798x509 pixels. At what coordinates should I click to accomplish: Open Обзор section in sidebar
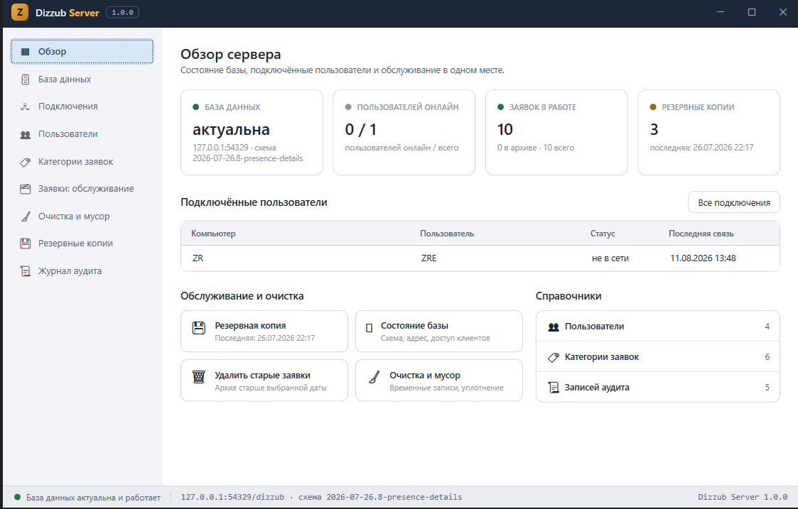[x=82, y=51]
